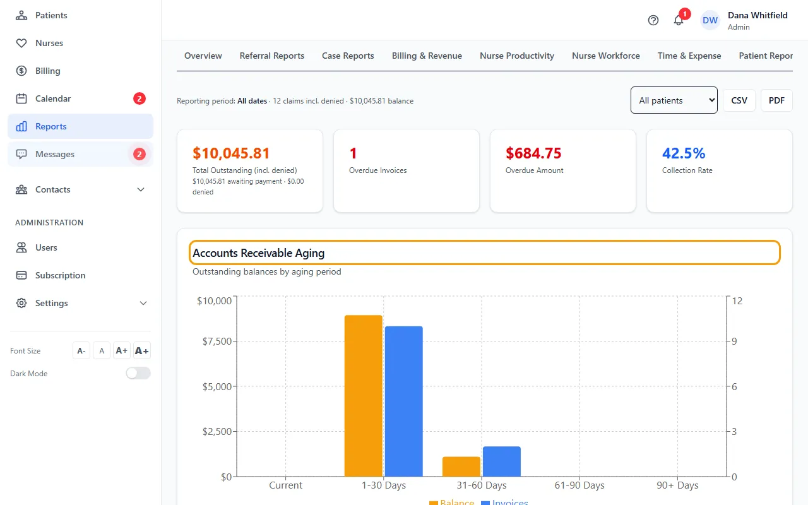Export report as CSV
The width and height of the screenshot is (808, 505).
pos(739,100)
